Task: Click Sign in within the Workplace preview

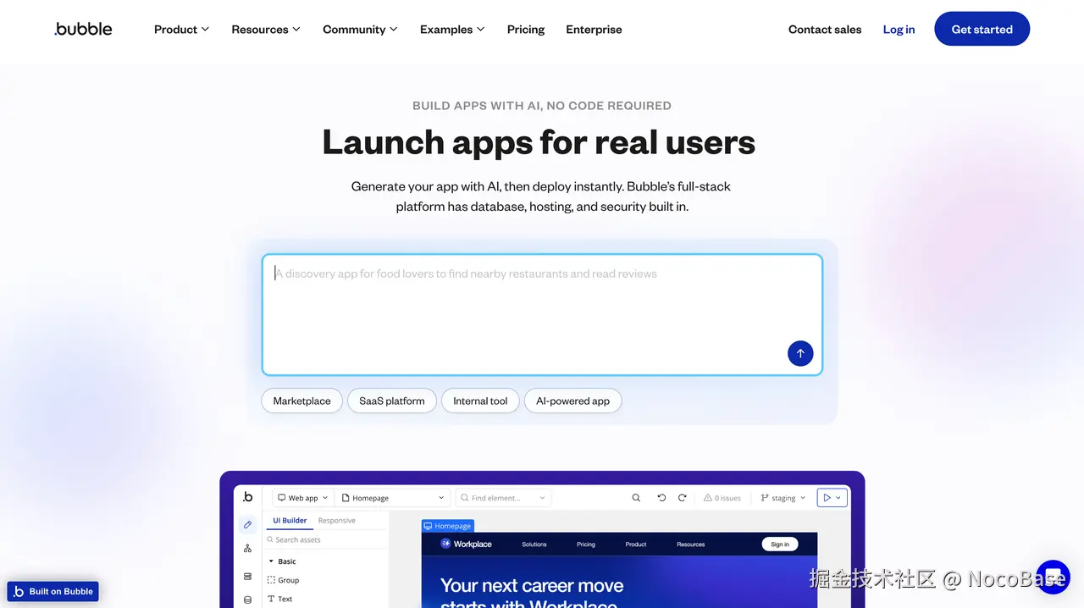Action: (x=780, y=544)
